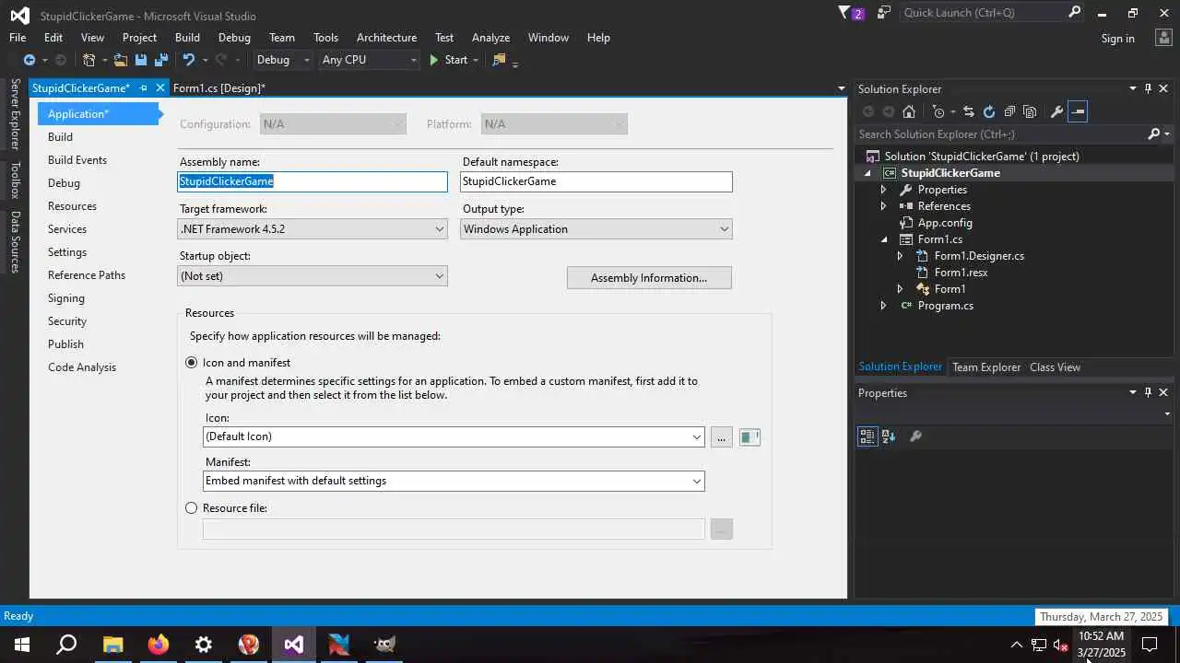Open the Any CPU platform dropdown
Screen dimensions: 1180x663
pos(369,60)
